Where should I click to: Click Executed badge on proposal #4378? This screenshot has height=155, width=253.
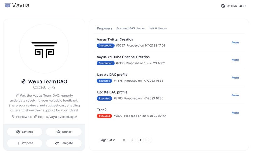click(x=105, y=81)
